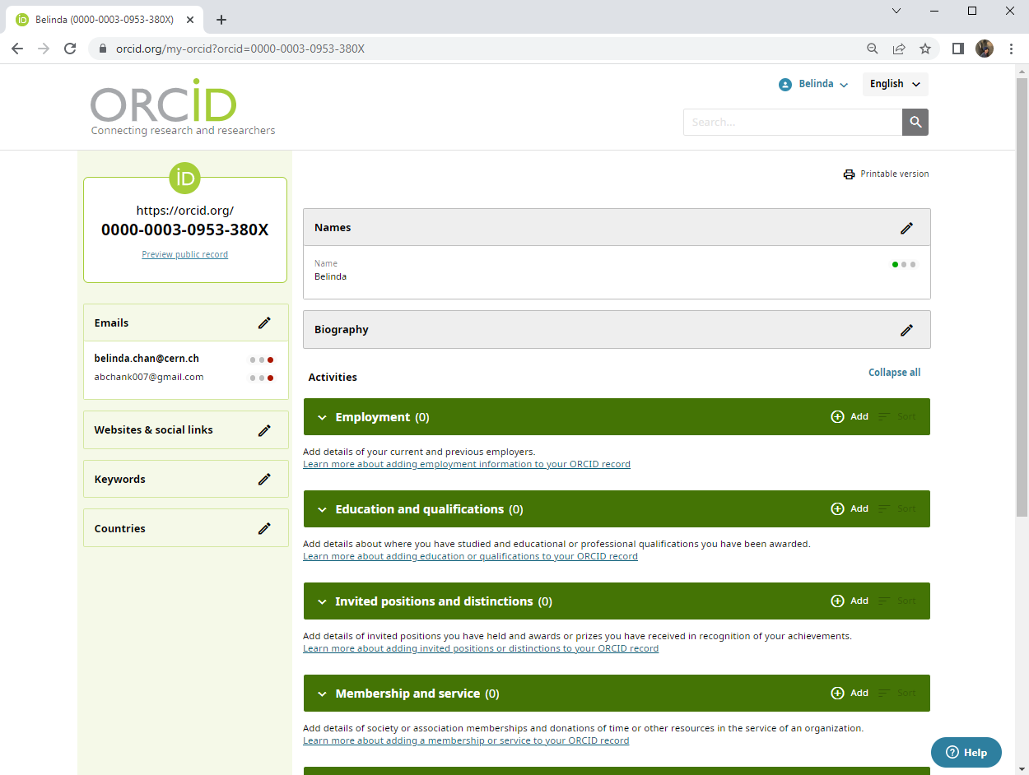Open the Belinda account menu

[812, 84]
